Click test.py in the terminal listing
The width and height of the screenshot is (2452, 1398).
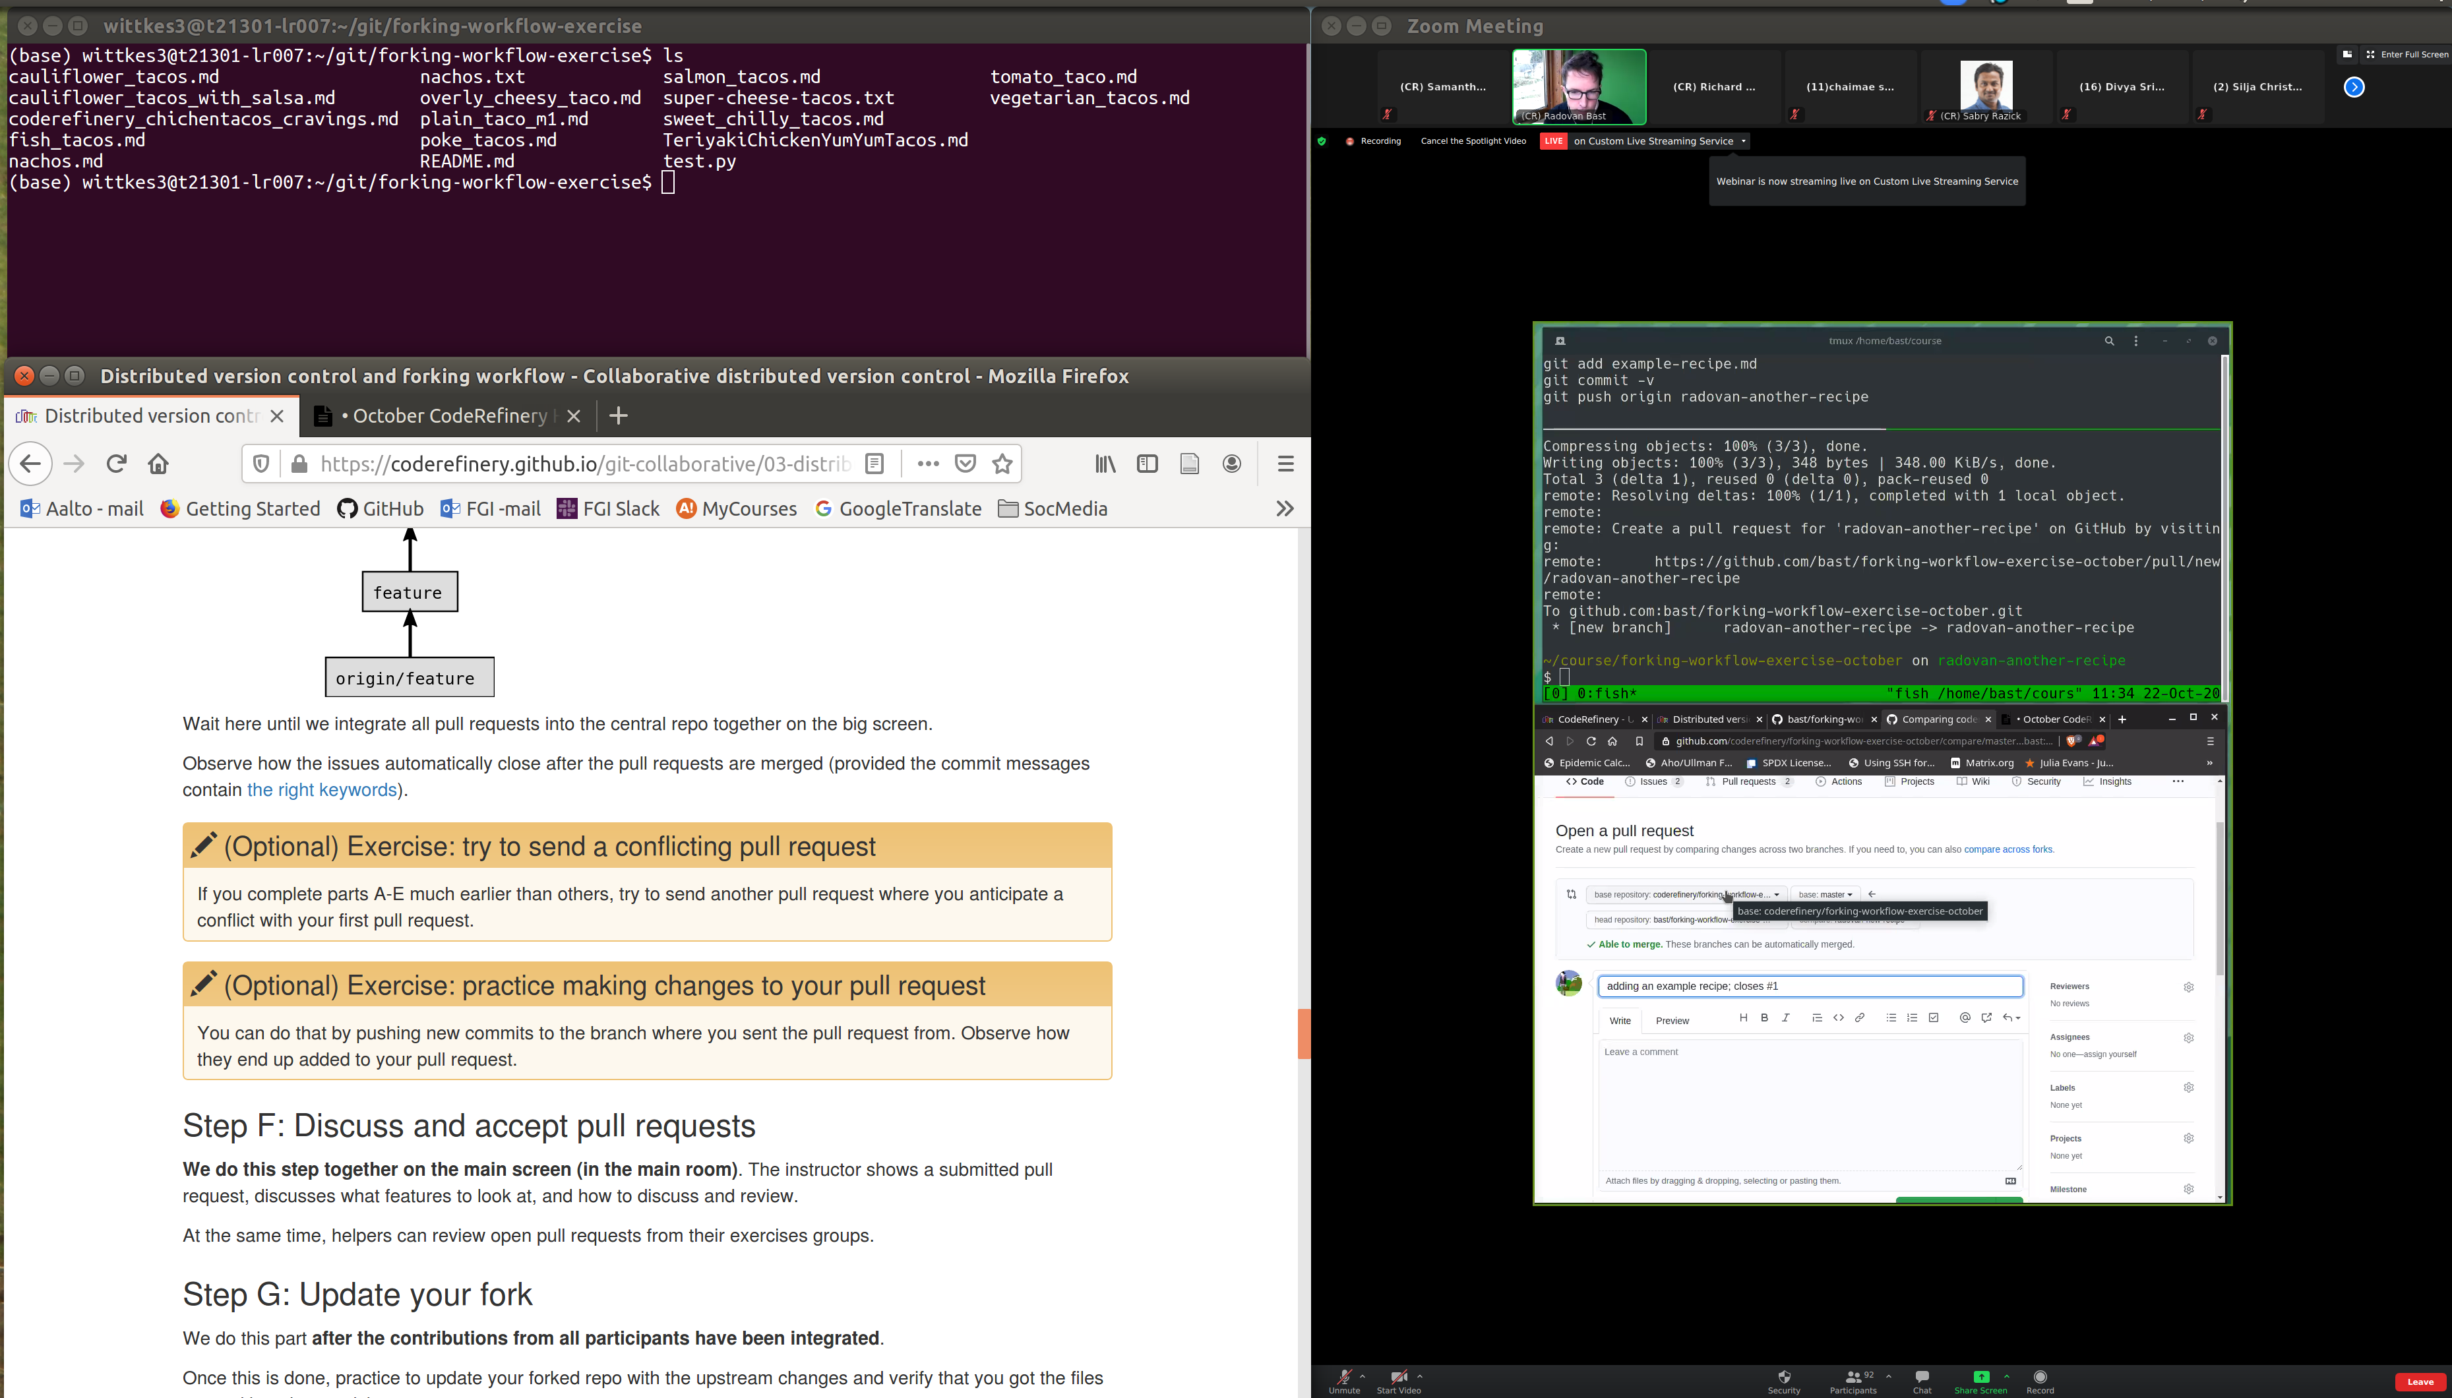[x=699, y=162]
